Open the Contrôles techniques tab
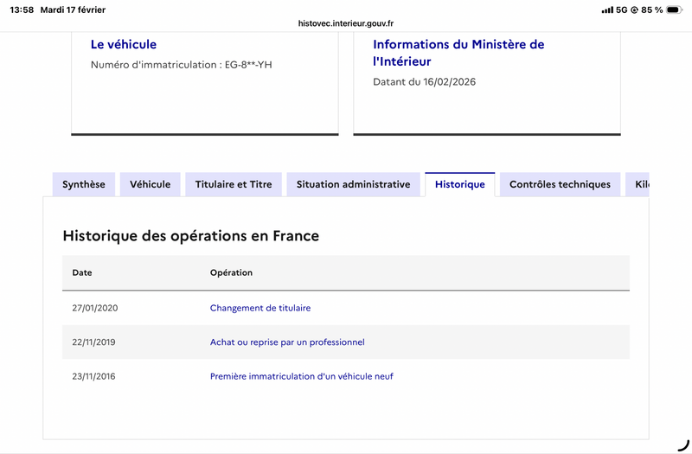The width and height of the screenshot is (692, 454). pyautogui.click(x=560, y=184)
